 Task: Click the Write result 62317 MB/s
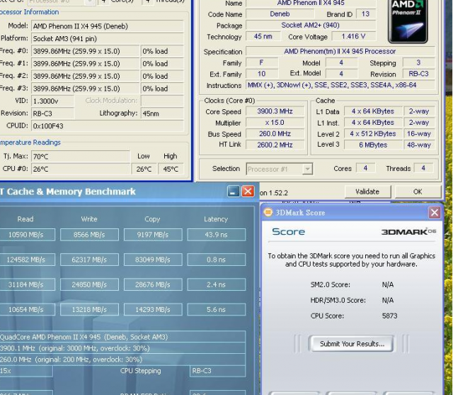click(x=89, y=260)
